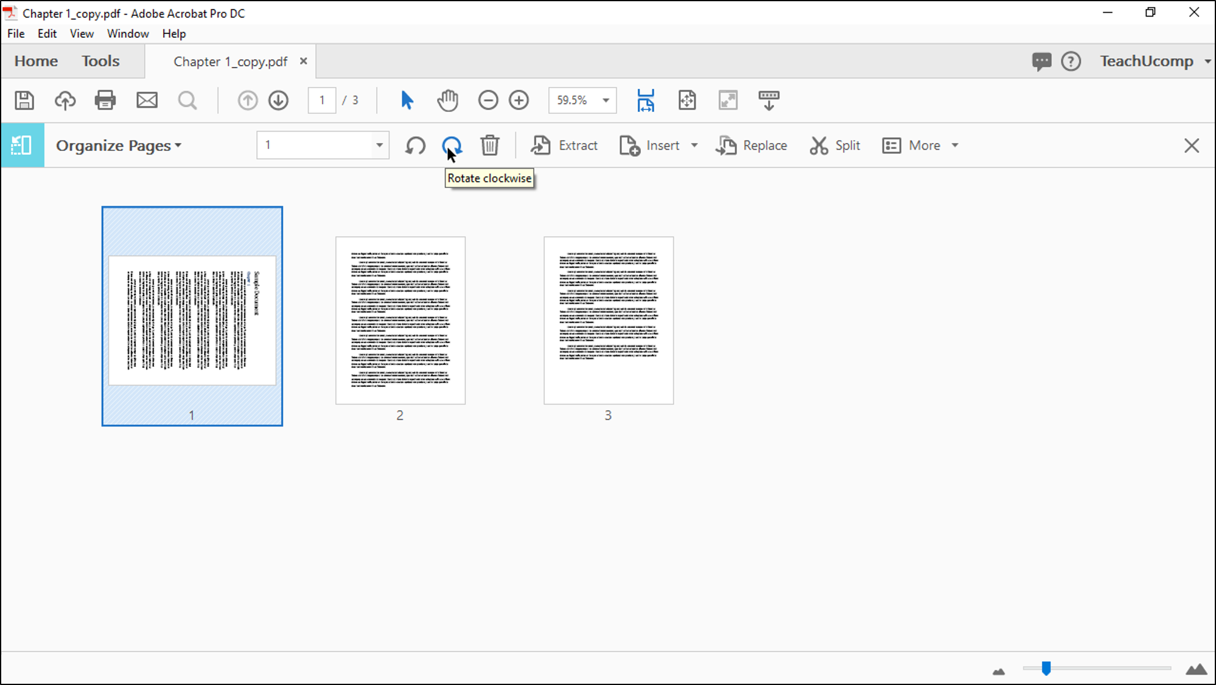Delete selected page with trash icon

[490, 145]
